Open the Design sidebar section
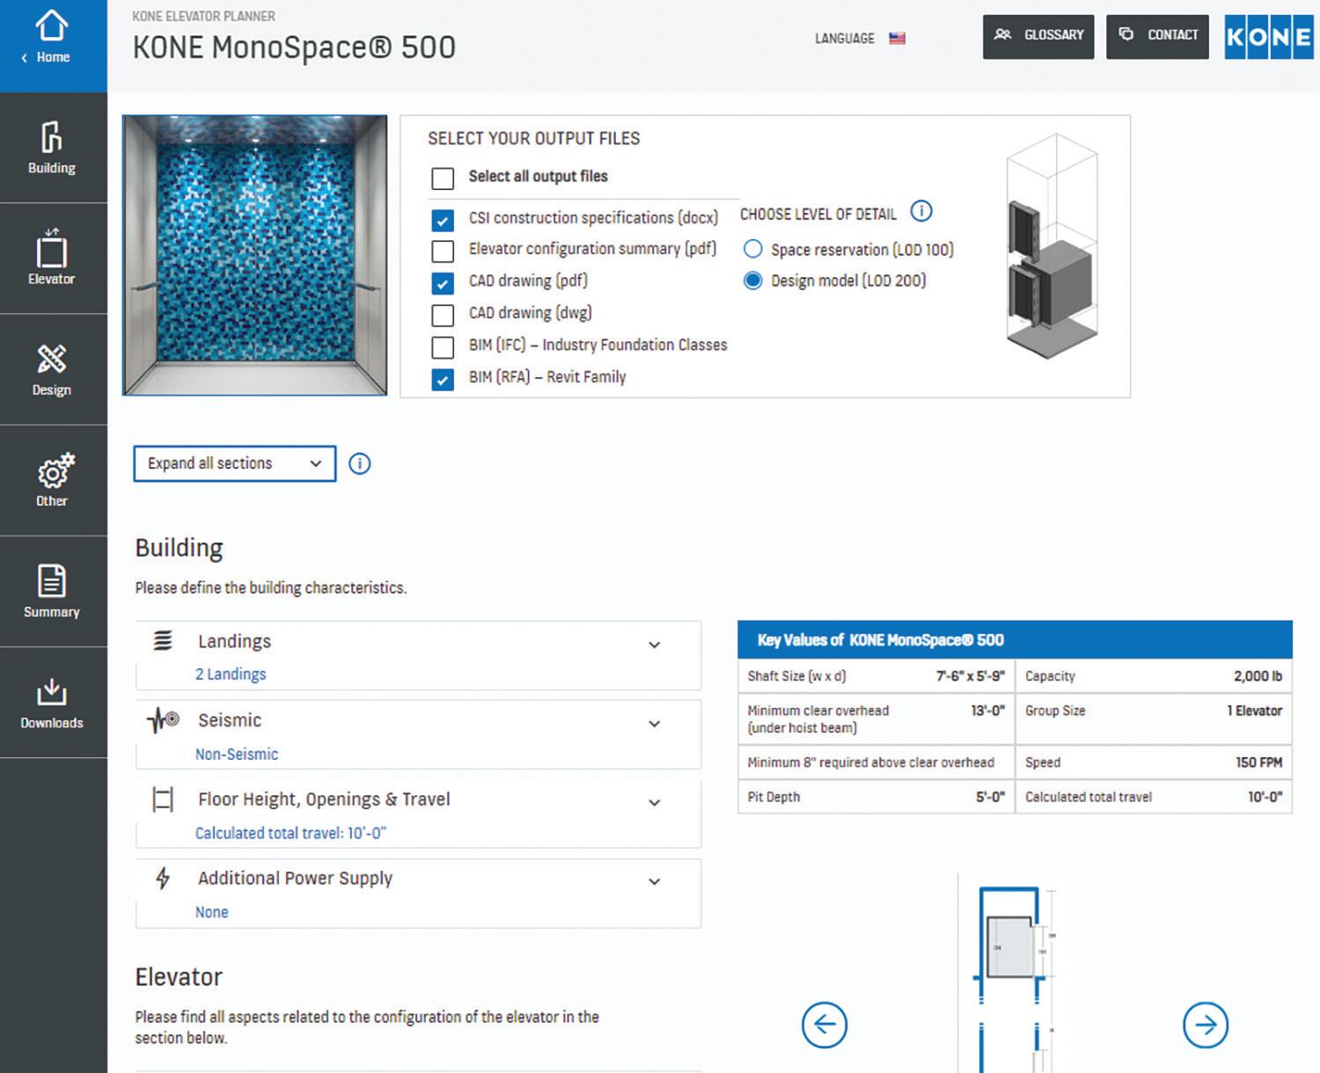The image size is (1320, 1073). pyautogui.click(x=52, y=369)
